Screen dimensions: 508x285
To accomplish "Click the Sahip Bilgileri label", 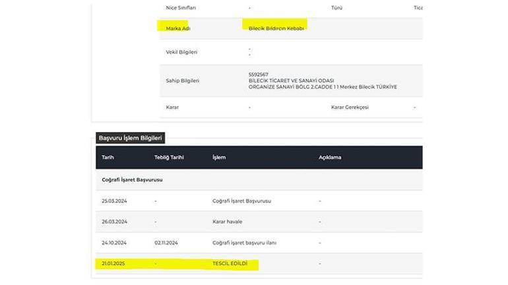I will 182,80.
